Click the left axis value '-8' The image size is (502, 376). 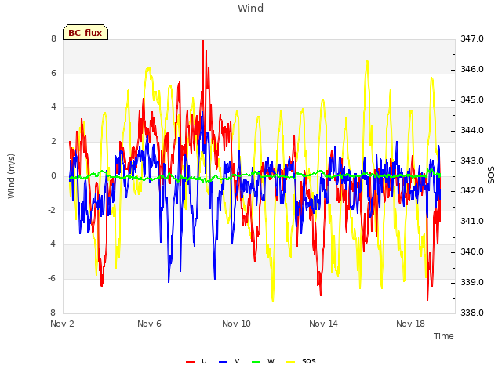click(x=53, y=313)
